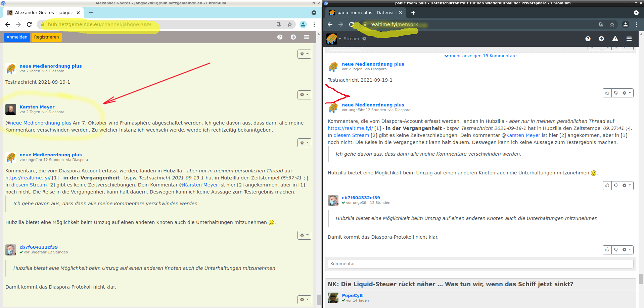Open help question mark icon in right window
The width and height of the screenshot is (644, 308).
(x=588, y=39)
